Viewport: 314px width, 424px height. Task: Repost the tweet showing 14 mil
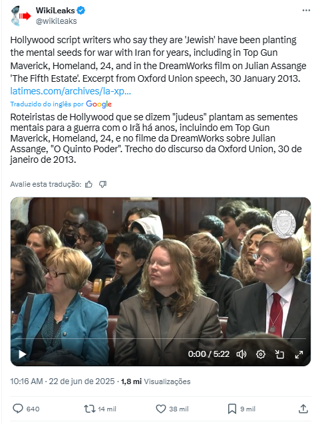click(x=100, y=409)
